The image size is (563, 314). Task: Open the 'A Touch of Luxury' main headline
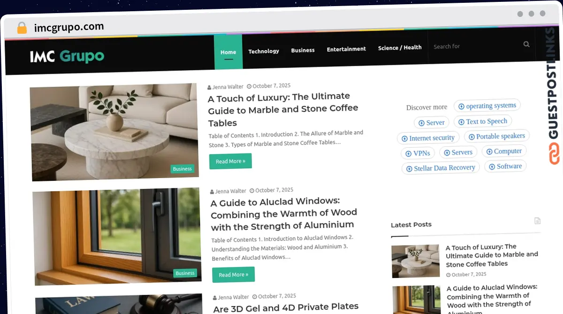(283, 110)
